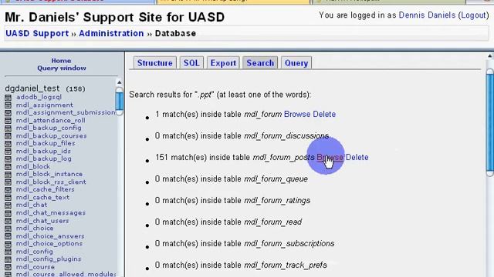
Task: Open the Export tab
Action: coord(223,63)
